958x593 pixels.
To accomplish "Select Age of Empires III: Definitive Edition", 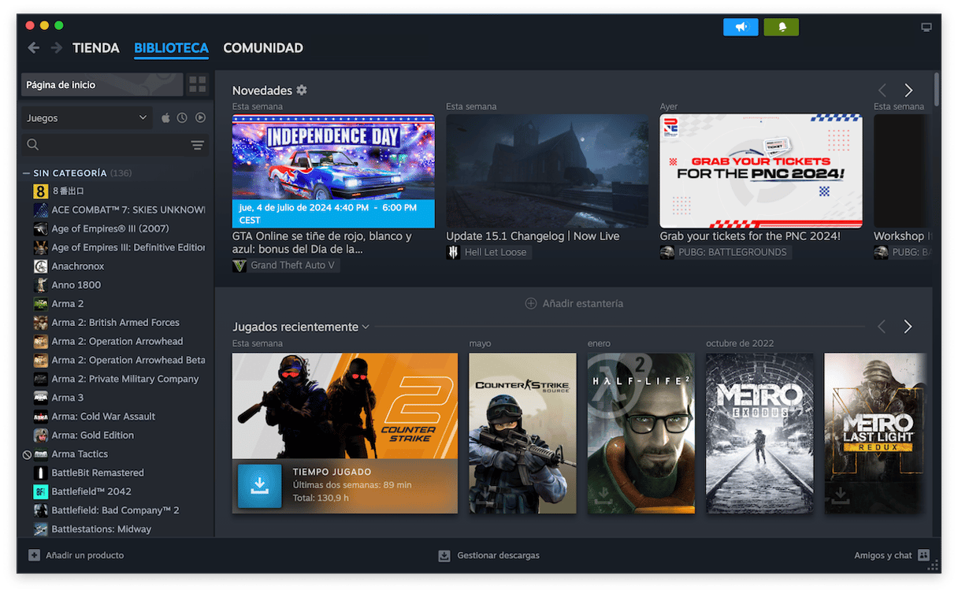I will coord(117,247).
